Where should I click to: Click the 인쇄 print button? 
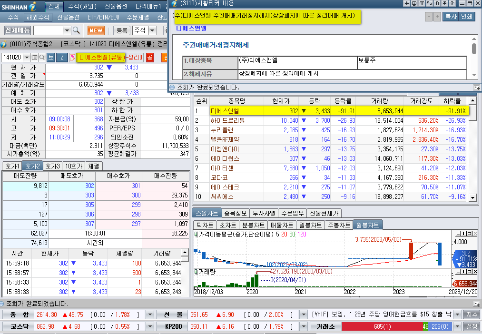467,17
